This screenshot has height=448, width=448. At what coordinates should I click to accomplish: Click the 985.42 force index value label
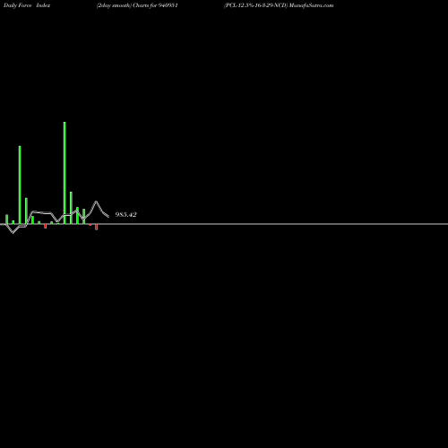pos(125,214)
